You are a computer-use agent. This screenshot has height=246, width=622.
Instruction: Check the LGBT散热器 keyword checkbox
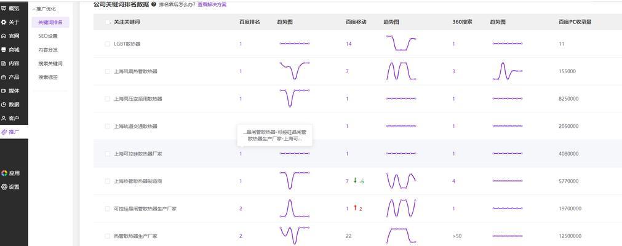click(108, 44)
